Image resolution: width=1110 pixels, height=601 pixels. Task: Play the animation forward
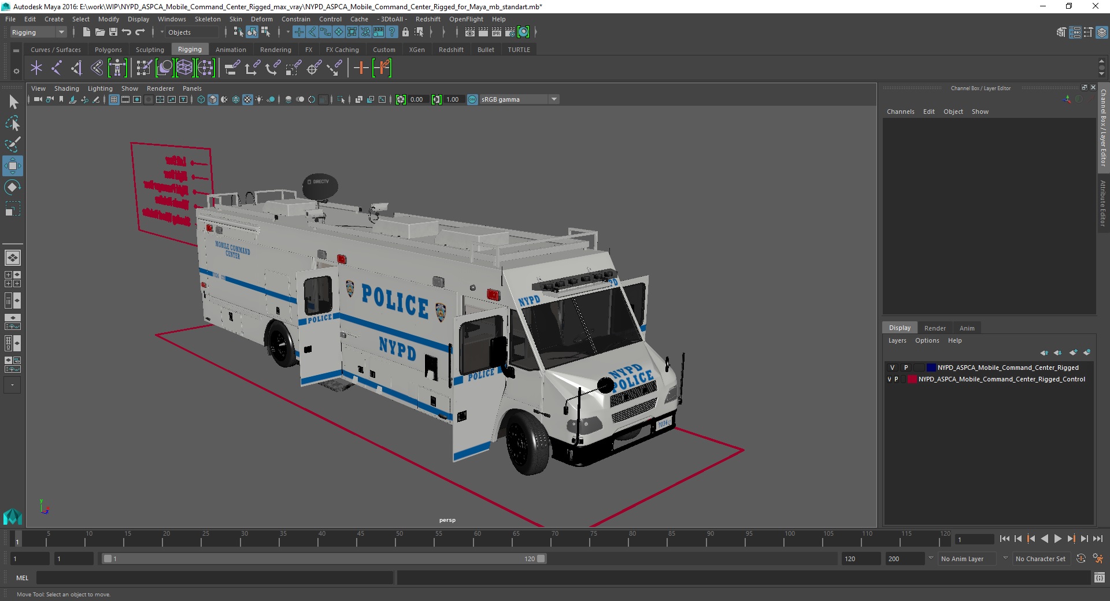(x=1057, y=539)
